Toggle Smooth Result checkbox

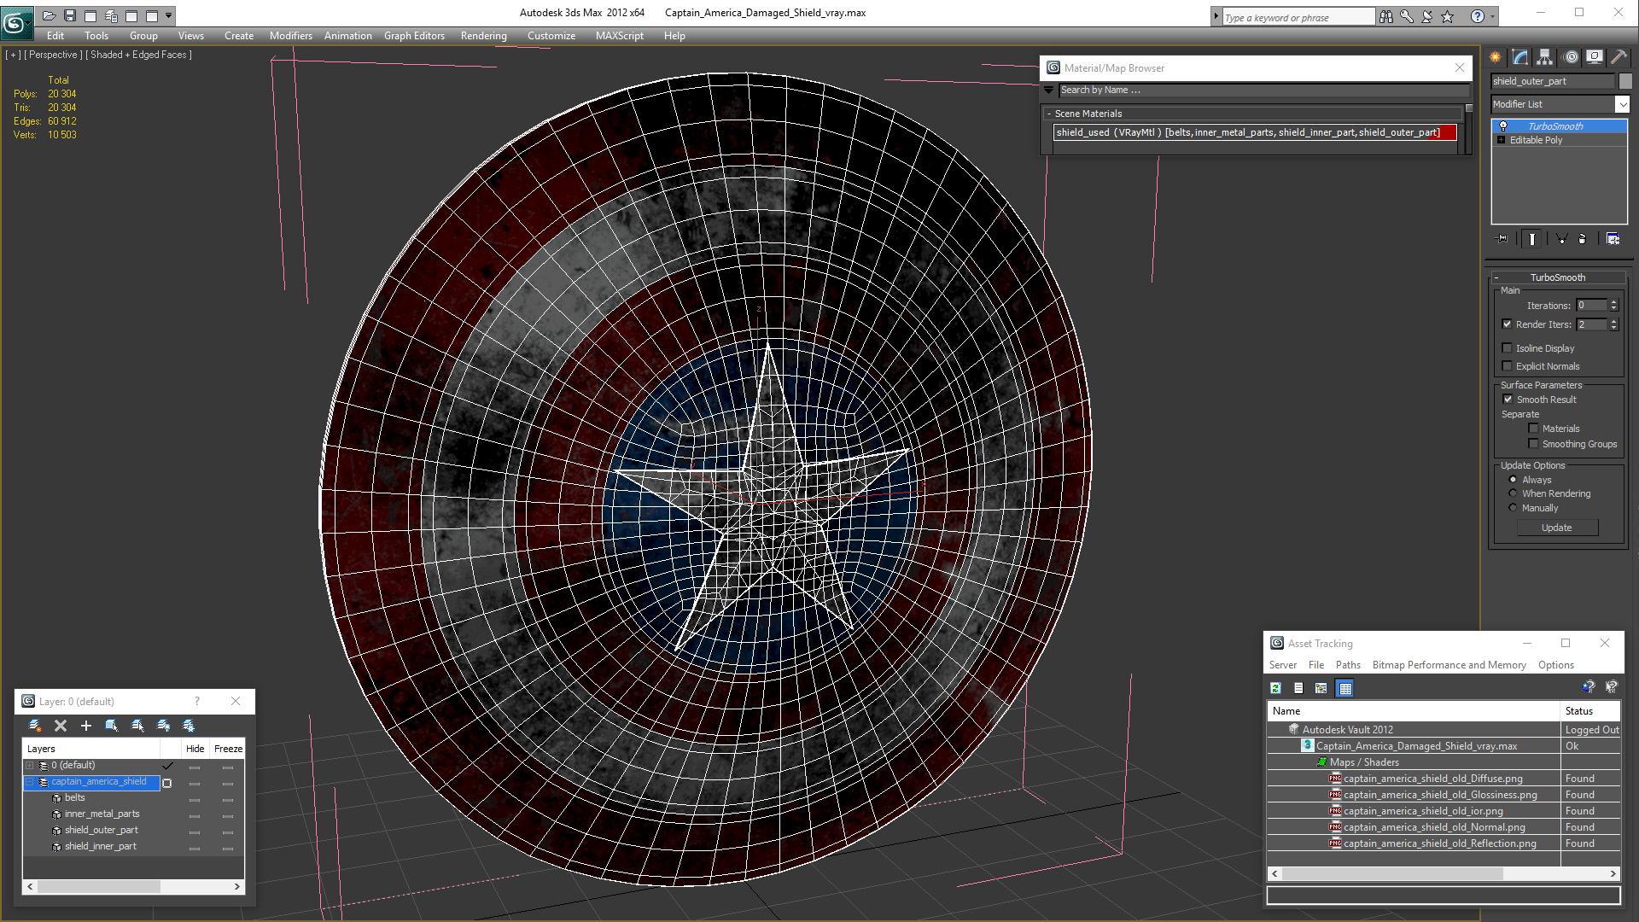tap(1508, 400)
